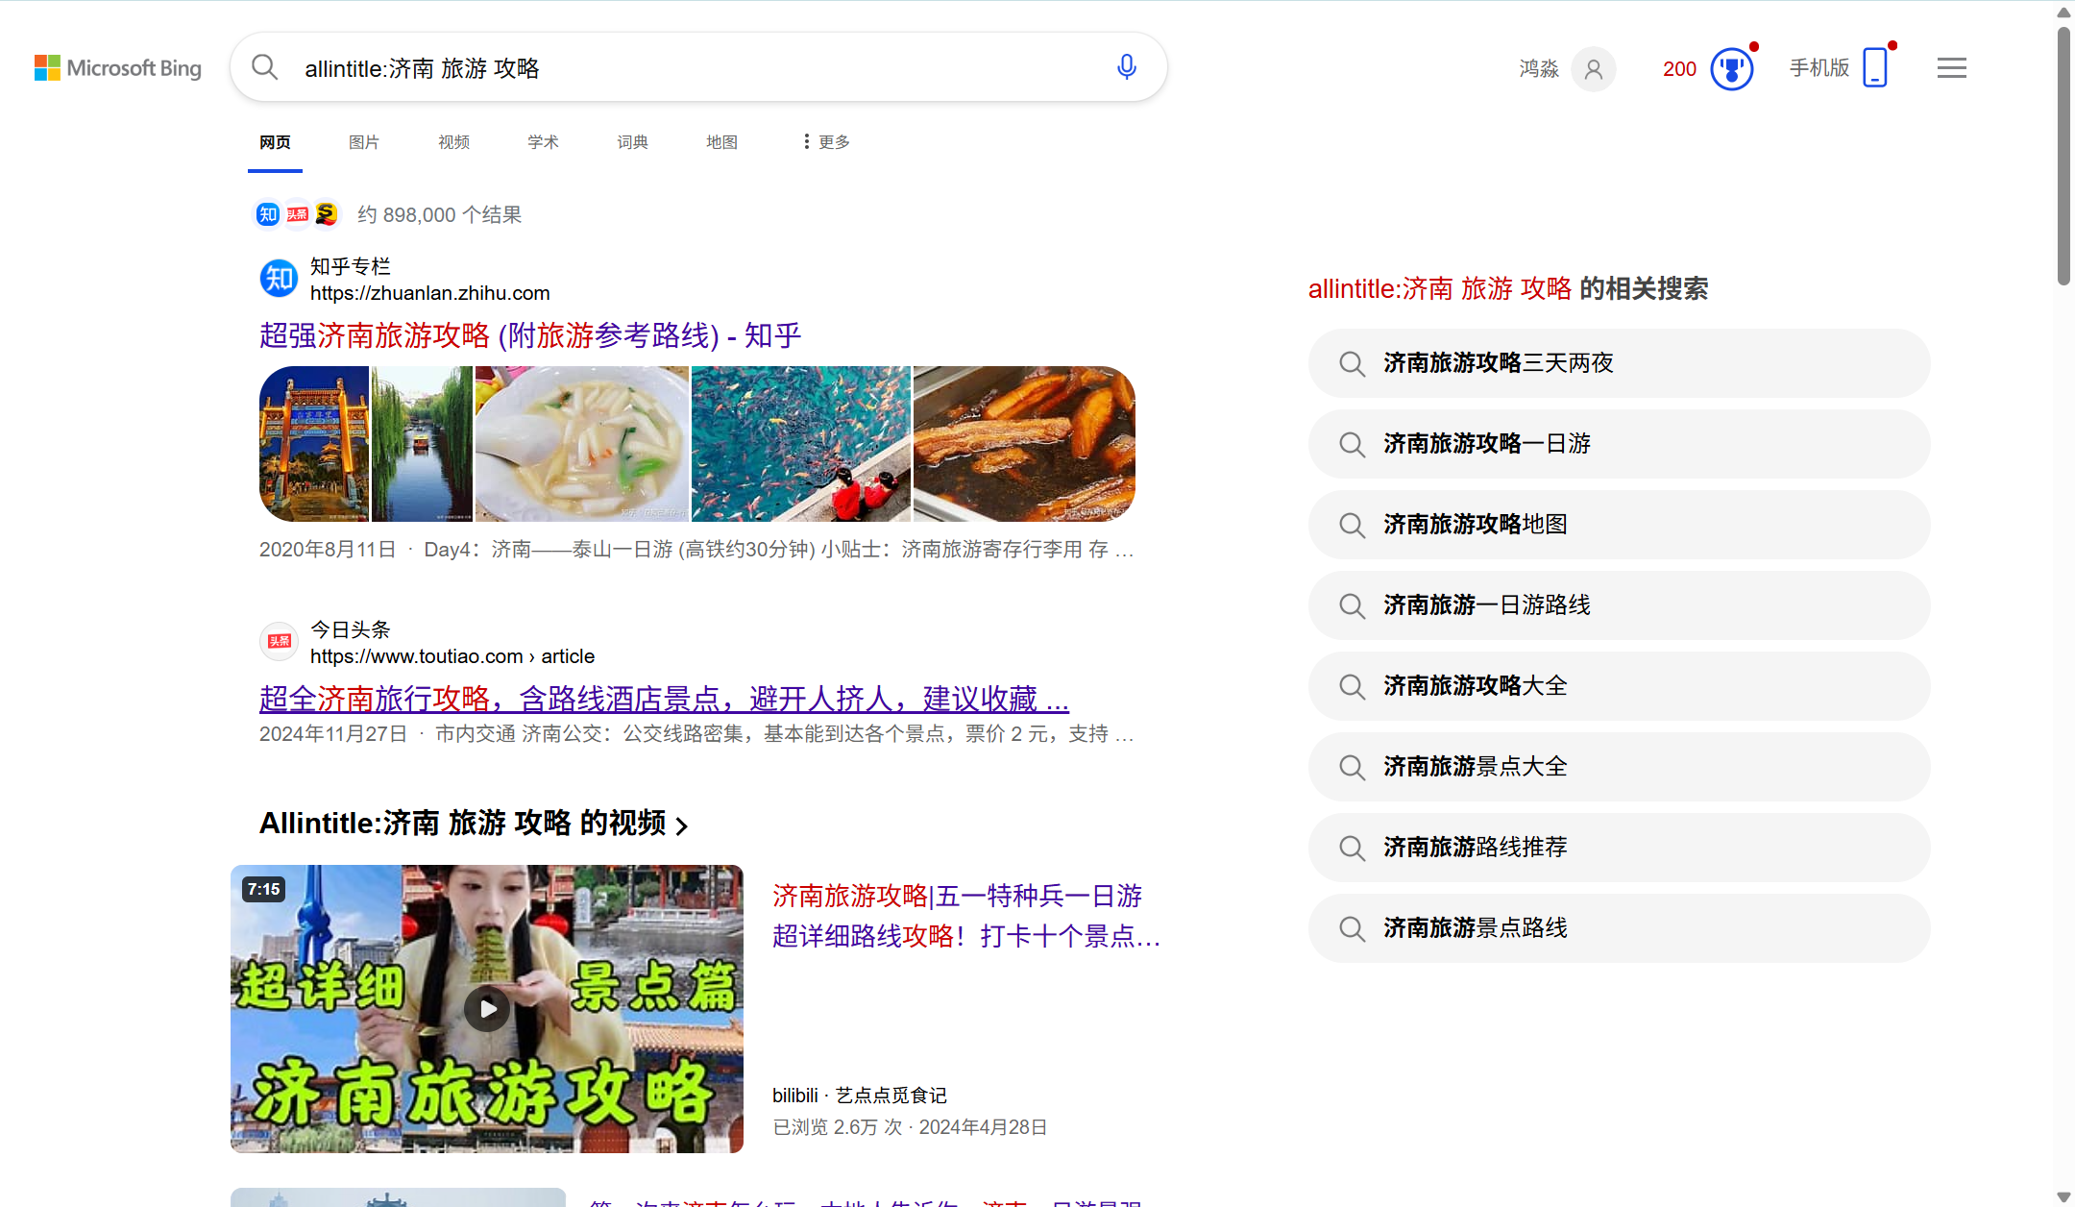Switch to the 图片 tab
The height and width of the screenshot is (1207, 2075).
364,141
